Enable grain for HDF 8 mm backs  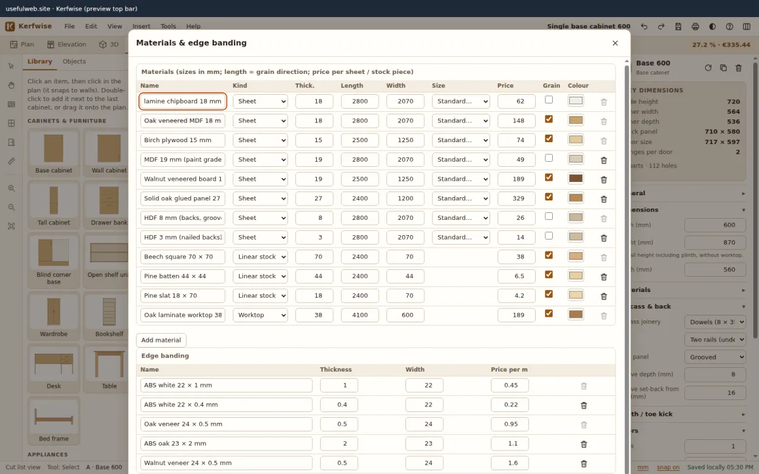tap(548, 216)
